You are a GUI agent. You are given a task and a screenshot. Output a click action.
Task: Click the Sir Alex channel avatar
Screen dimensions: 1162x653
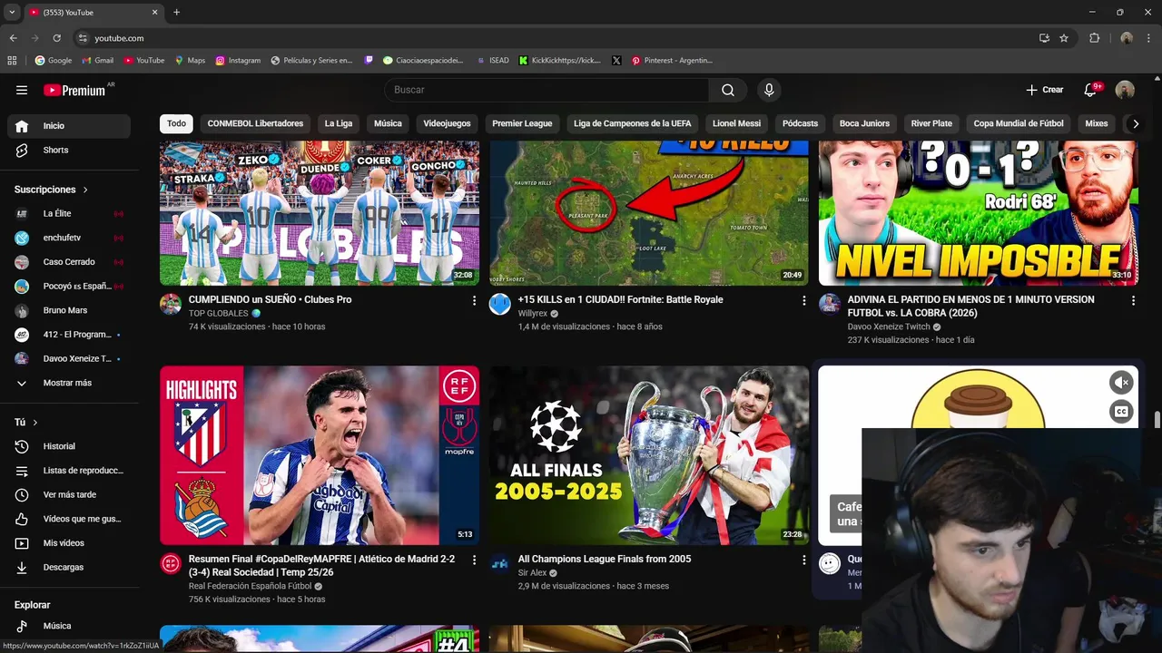click(500, 564)
